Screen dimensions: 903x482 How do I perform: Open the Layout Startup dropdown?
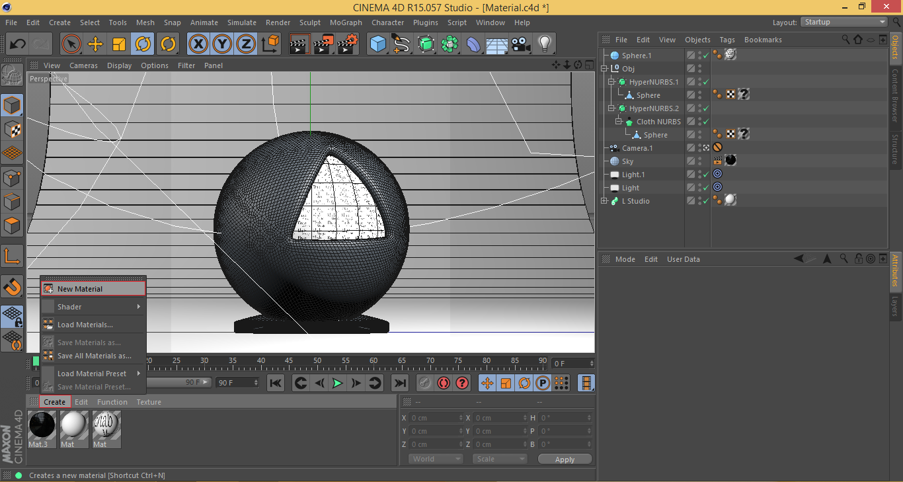pos(844,22)
